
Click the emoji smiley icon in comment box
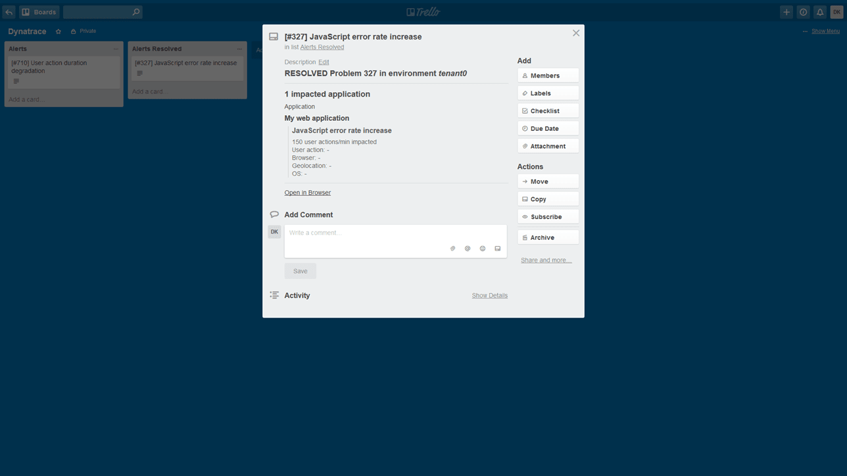[x=483, y=249]
